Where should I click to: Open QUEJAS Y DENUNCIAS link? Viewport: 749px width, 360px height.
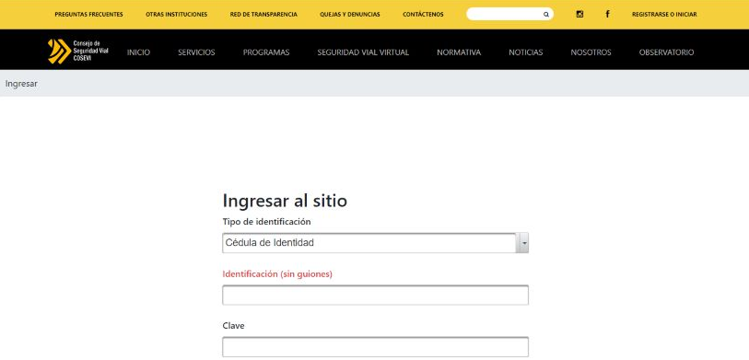[350, 15]
